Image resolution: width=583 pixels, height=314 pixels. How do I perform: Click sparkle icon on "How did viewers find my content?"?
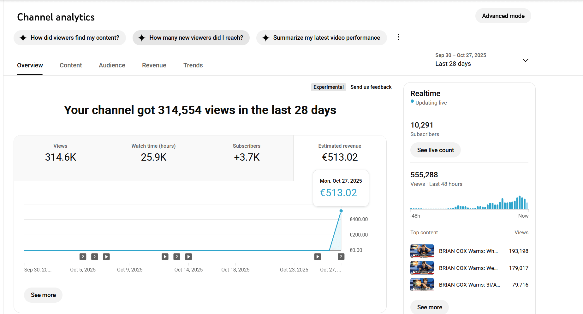23,38
